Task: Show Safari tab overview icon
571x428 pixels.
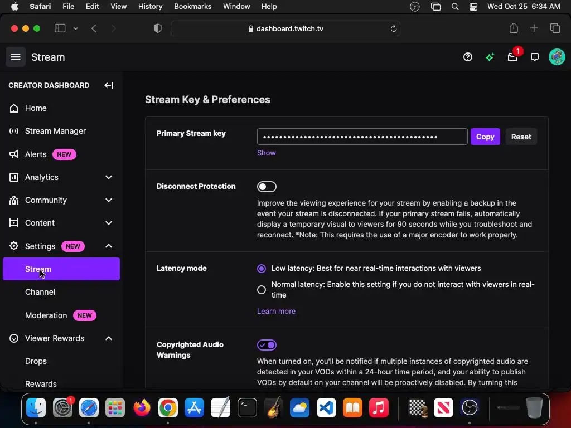Action: click(555, 28)
